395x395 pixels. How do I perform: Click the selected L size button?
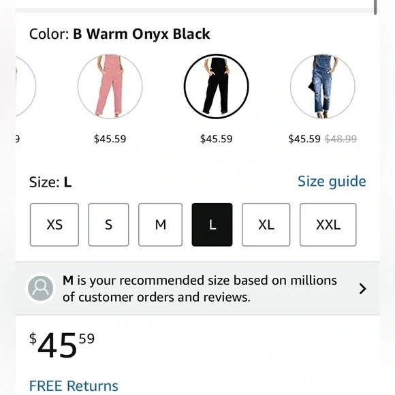tap(212, 225)
